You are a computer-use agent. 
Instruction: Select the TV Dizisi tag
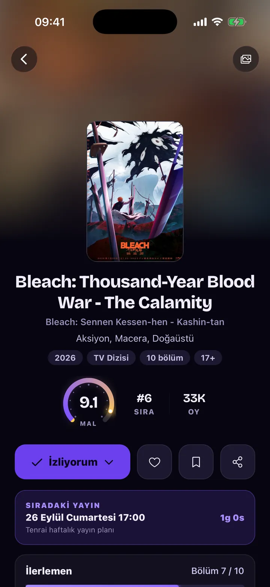click(x=111, y=358)
